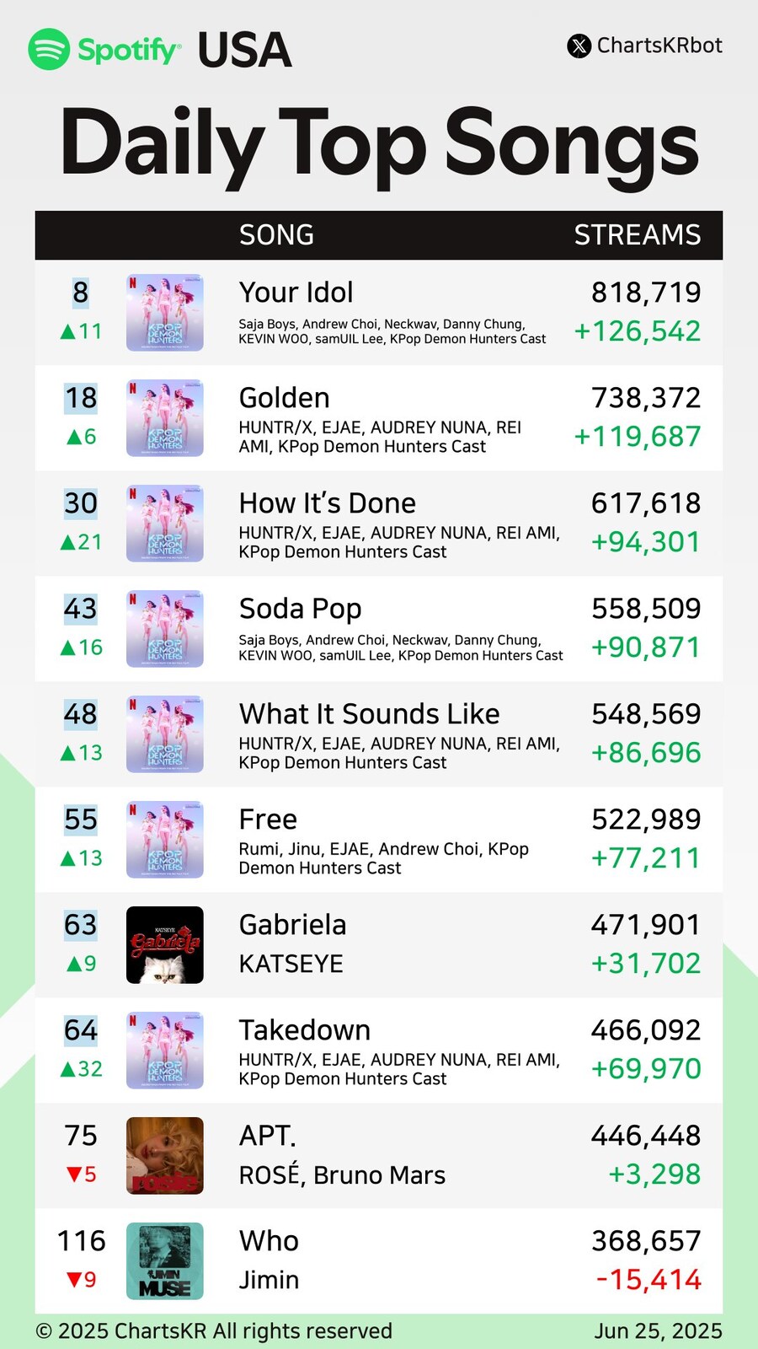Click the SONG column header
758x1349 pixels.
pos(276,234)
